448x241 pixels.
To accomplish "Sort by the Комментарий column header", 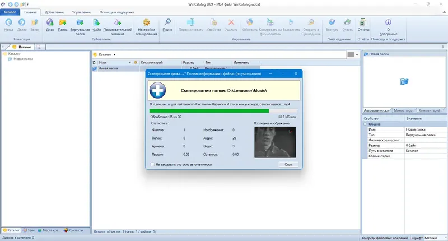I will click(160, 62).
